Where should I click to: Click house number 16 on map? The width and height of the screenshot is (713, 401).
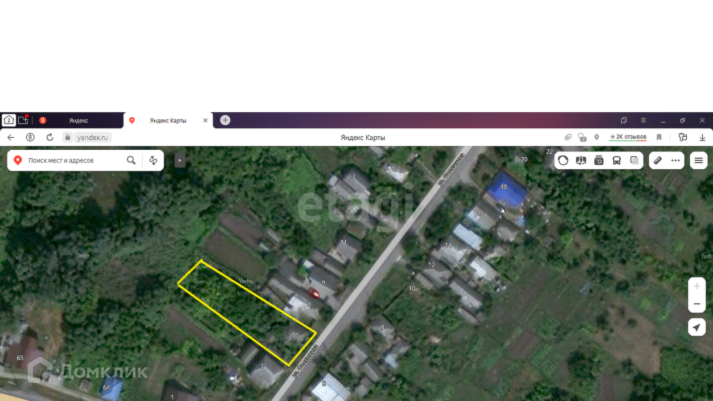click(x=480, y=213)
